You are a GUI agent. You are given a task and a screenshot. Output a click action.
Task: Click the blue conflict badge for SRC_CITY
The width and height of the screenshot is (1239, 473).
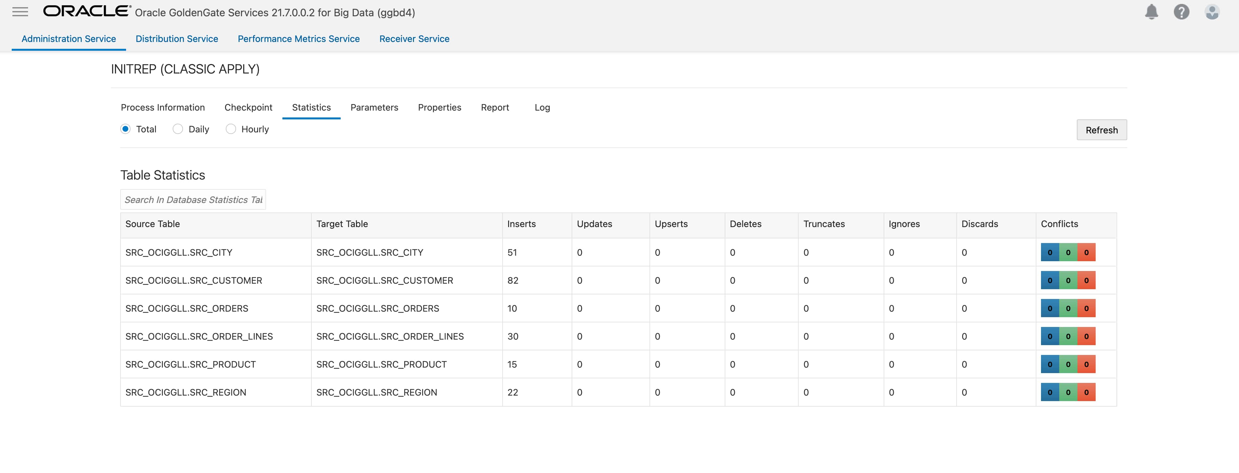1049,252
